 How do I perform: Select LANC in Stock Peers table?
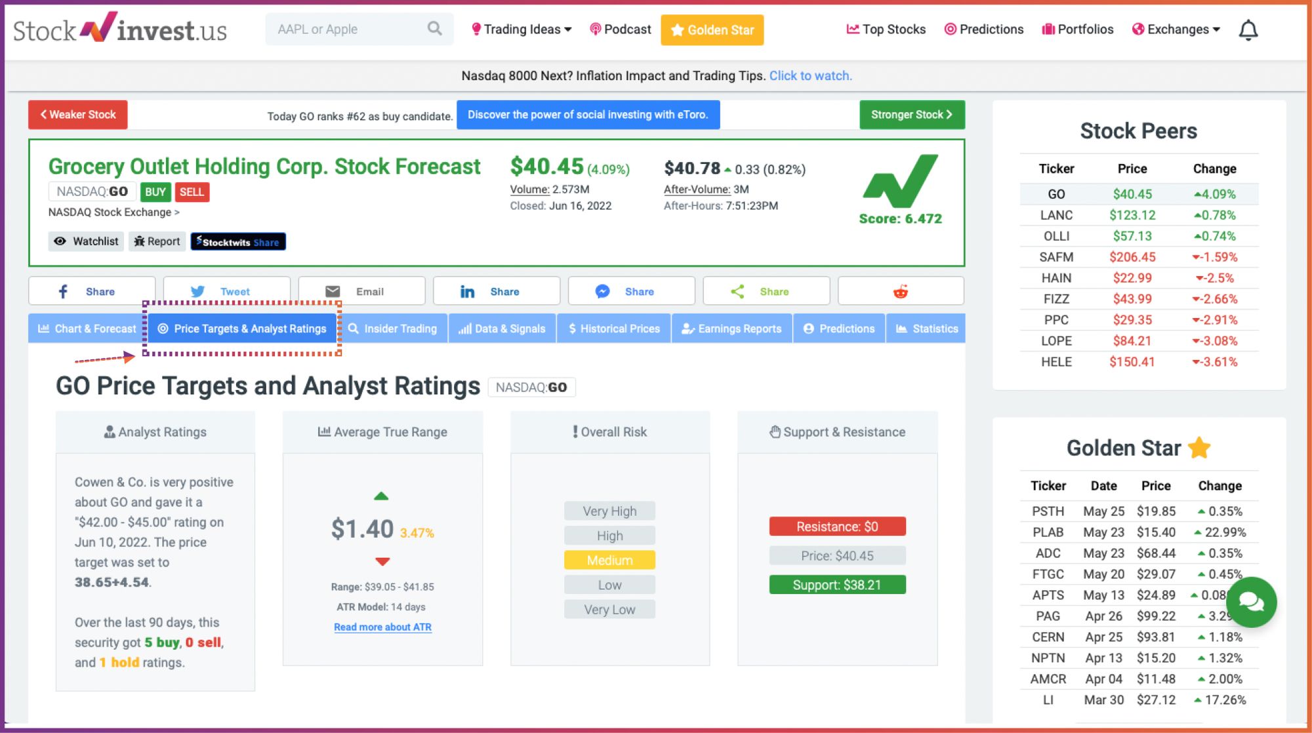pyautogui.click(x=1056, y=215)
